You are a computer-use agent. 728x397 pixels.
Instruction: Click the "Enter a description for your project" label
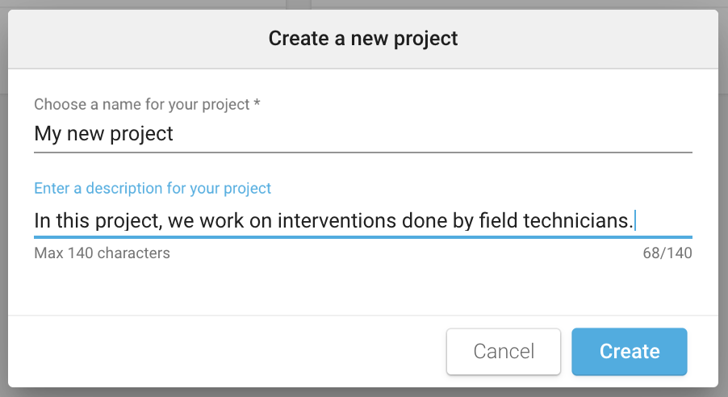coord(153,188)
